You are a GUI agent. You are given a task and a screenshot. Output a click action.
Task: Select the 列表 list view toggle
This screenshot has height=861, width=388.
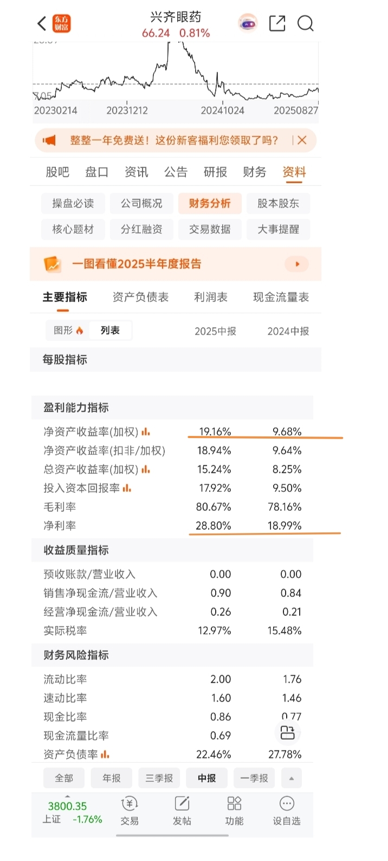pos(110,330)
